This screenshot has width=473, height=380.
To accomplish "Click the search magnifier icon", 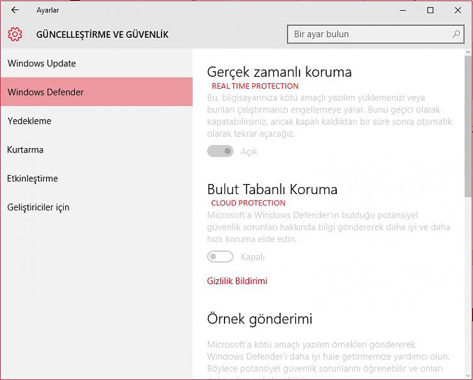I will tap(456, 34).
